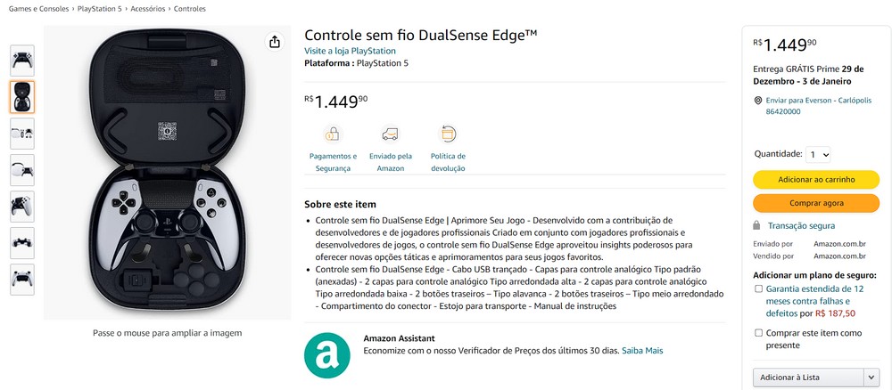Screen dimensions: 892x390
Task: Click the Comprar agora button
Action: click(816, 203)
